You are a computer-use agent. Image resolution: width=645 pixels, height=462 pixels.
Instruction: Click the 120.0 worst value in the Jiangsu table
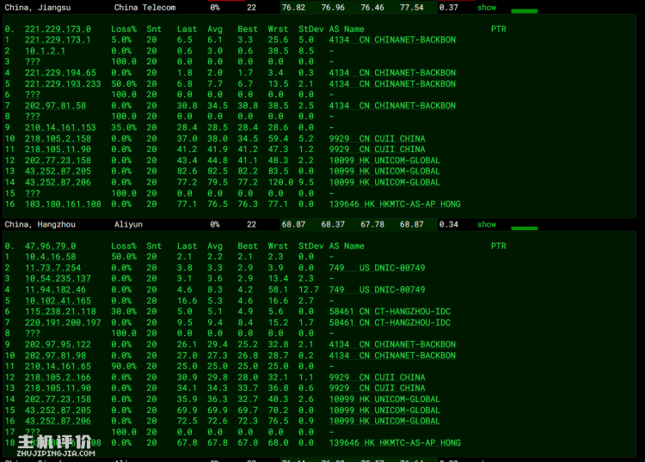coord(280,182)
